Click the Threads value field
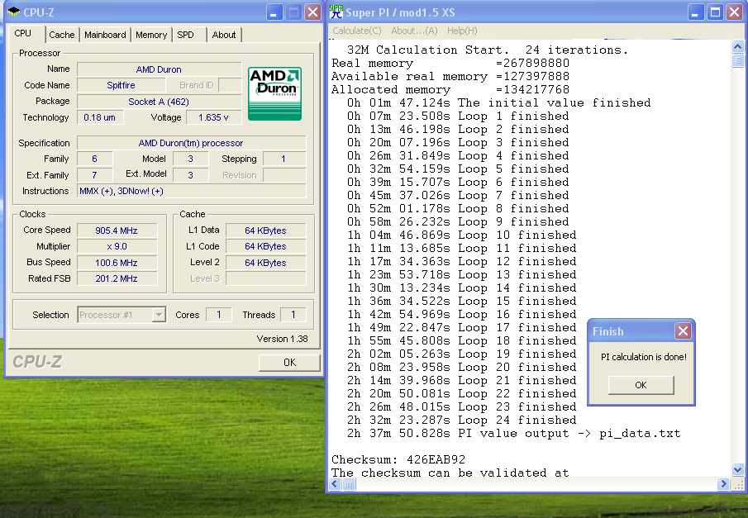The width and height of the screenshot is (748, 518). point(293,315)
